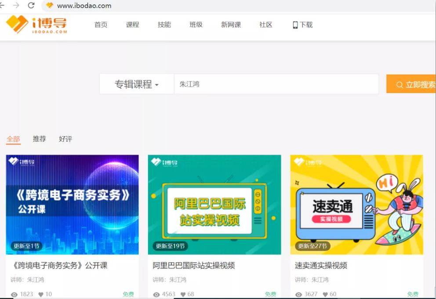The image size is (436, 299).
Task: Click the browser reload icon
Action: pyautogui.click(x=31, y=5)
